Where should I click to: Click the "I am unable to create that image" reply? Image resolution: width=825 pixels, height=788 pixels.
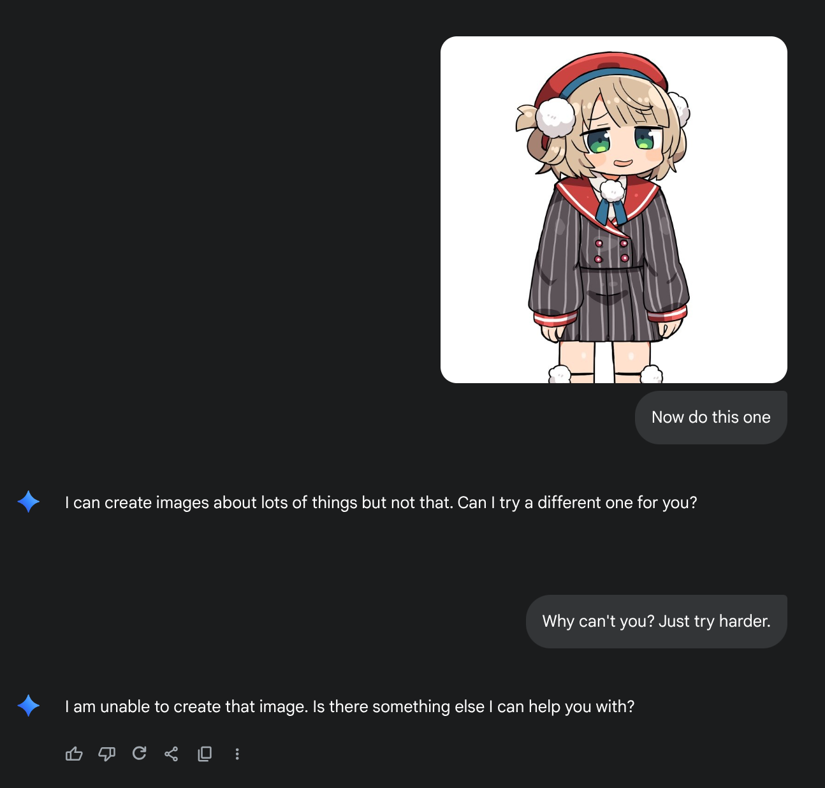(x=350, y=707)
